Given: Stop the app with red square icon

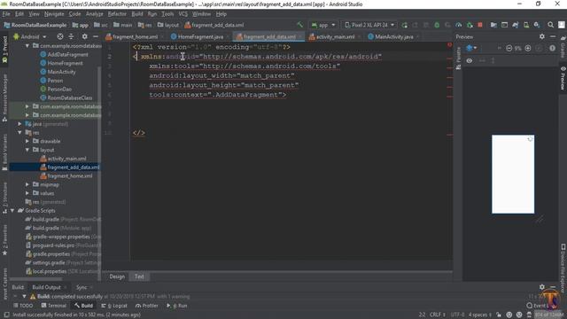Looking at the screenshot, I should (480, 25).
